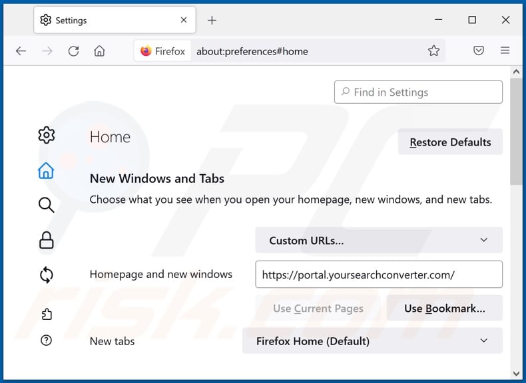
Task: Reload the current page
Action: [x=73, y=51]
